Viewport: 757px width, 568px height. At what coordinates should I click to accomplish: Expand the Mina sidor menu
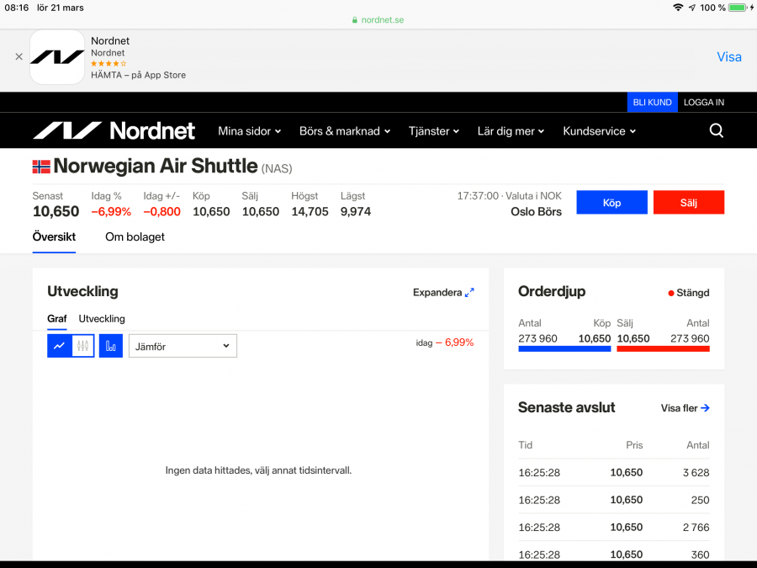click(249, 131)
